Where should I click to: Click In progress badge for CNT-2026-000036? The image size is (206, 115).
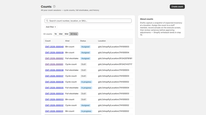86,82
